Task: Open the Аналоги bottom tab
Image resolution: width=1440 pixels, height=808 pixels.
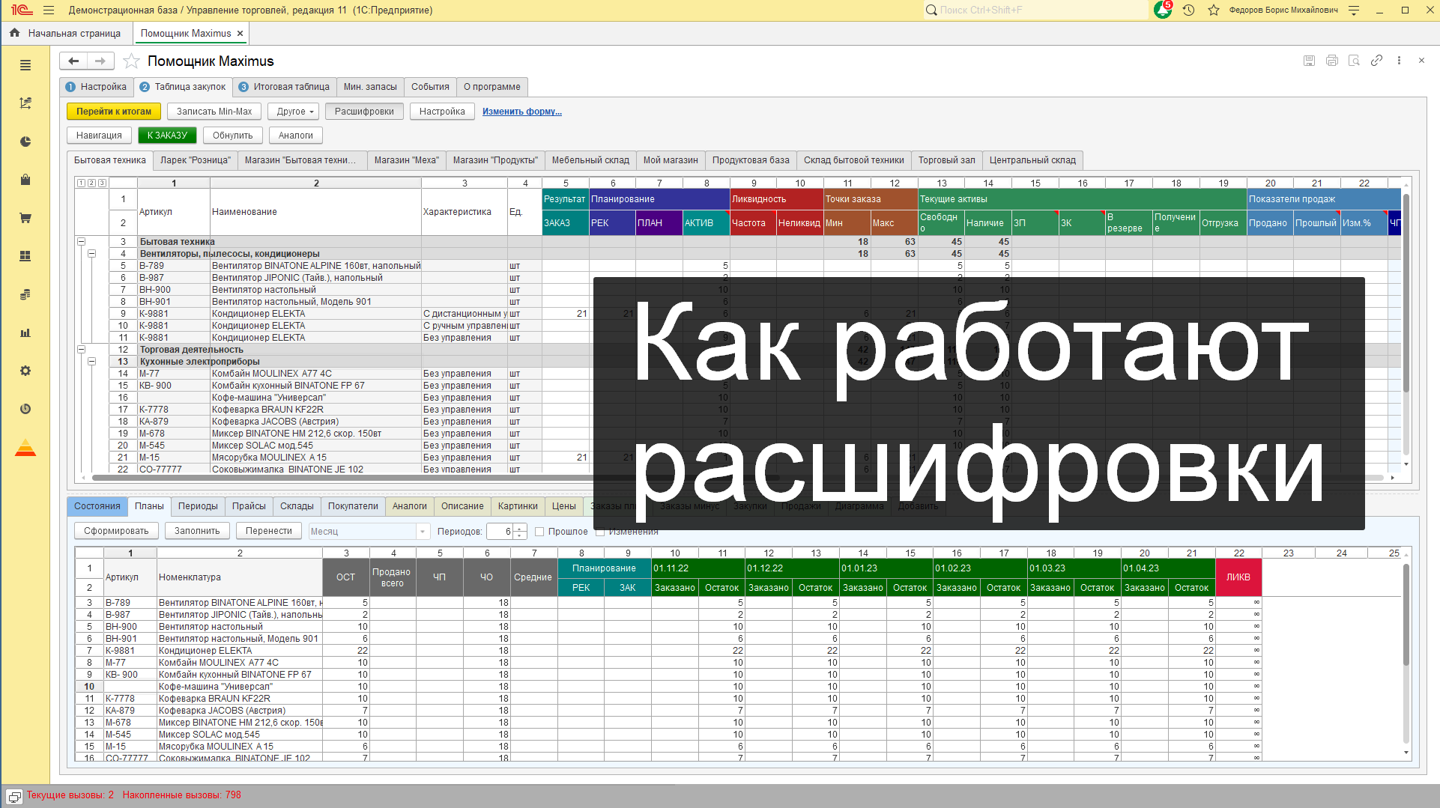Action: (409, 506)
